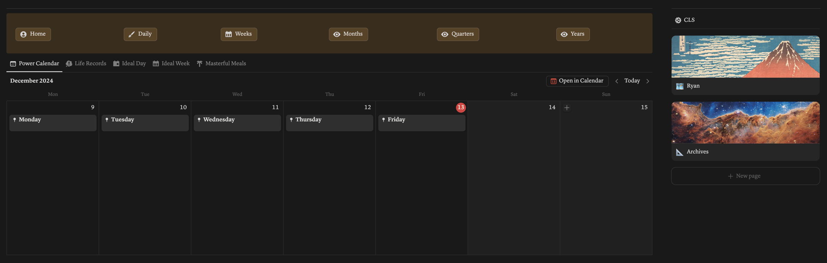Screen dimensions: 827x263
Task: Click the Life Records tab icon
Action: click(69, 64)
